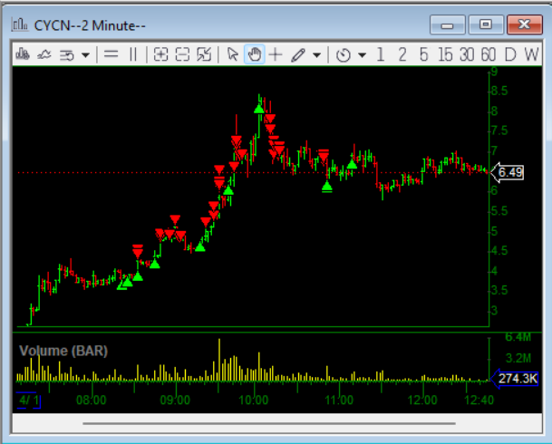Click the 274.3K volume label
This screenshot has width=552, height=444.
click(515, 379)
